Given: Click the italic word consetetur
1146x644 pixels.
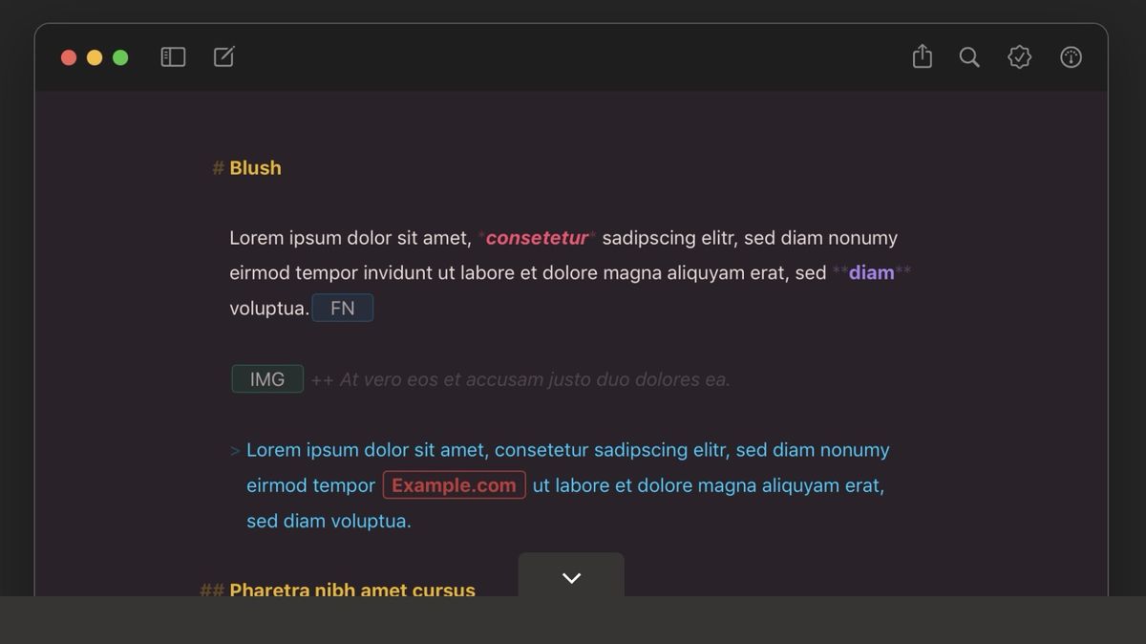Looking at the screenshot, I should click(537, 238).
